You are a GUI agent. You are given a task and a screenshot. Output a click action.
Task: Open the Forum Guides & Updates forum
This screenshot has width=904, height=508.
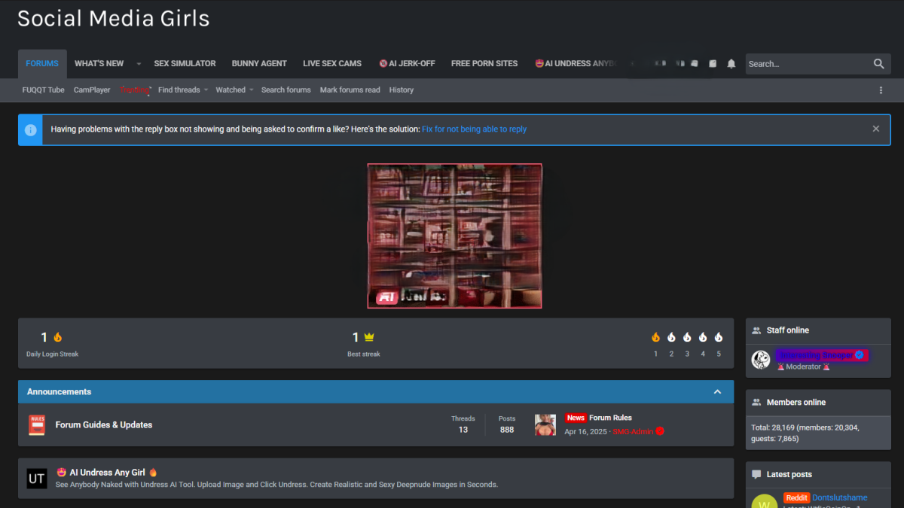tap(104, 425)
